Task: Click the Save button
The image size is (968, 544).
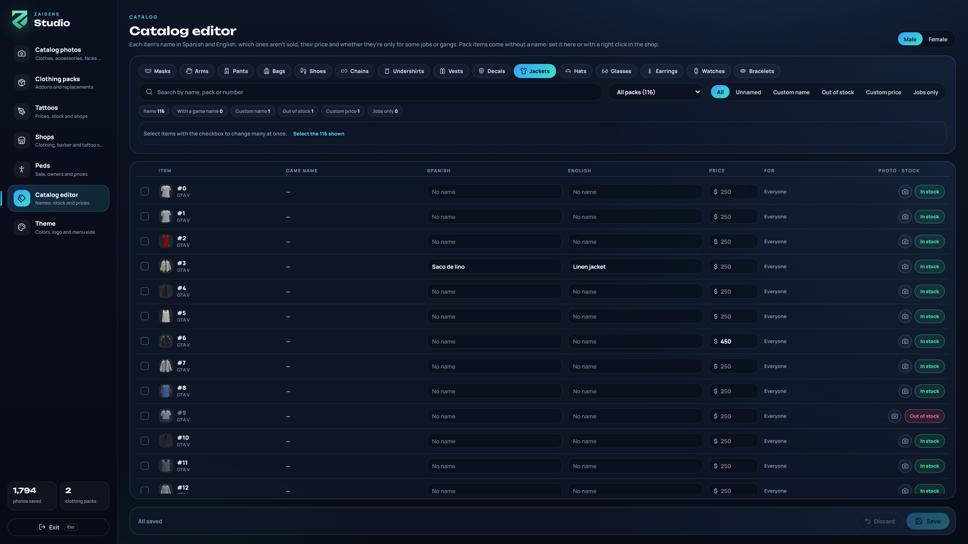Action: click(x=928, y=521)
